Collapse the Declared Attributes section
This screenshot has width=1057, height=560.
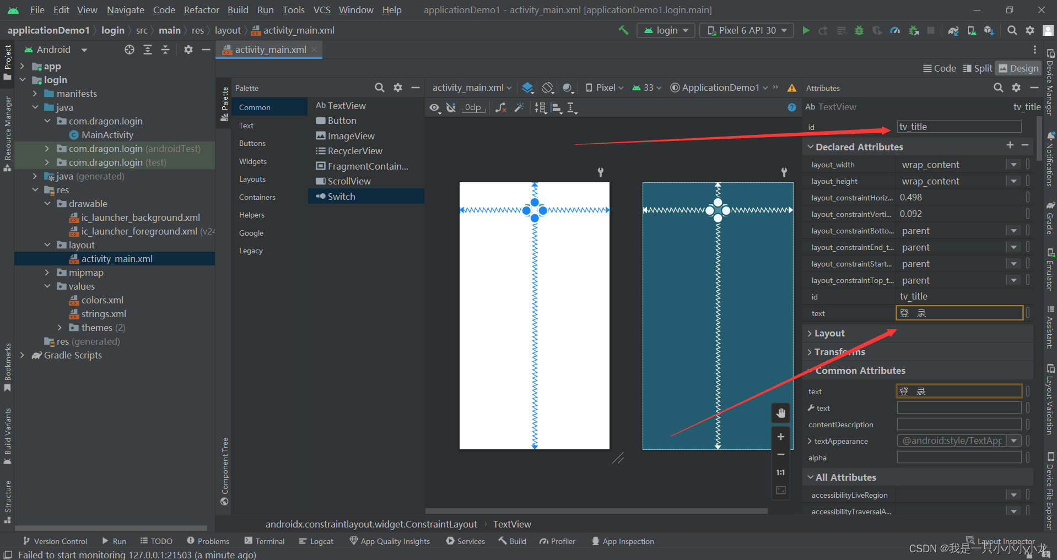click(x=810, y=147)
